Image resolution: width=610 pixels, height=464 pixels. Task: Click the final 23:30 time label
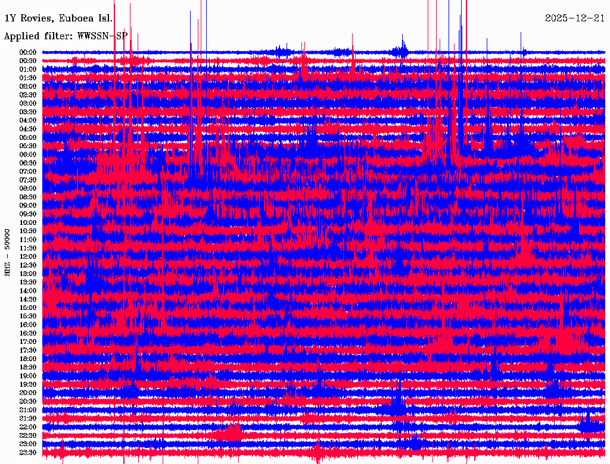click(x=28, y=453)
